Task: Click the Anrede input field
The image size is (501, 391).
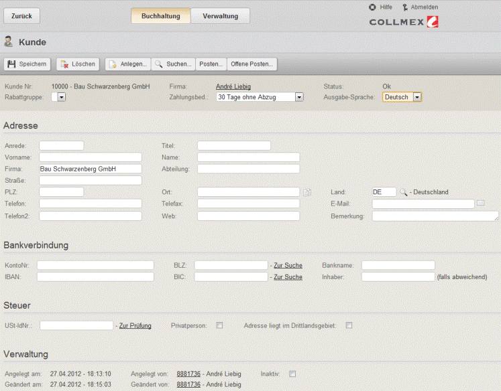Action: tap(61, 146)
